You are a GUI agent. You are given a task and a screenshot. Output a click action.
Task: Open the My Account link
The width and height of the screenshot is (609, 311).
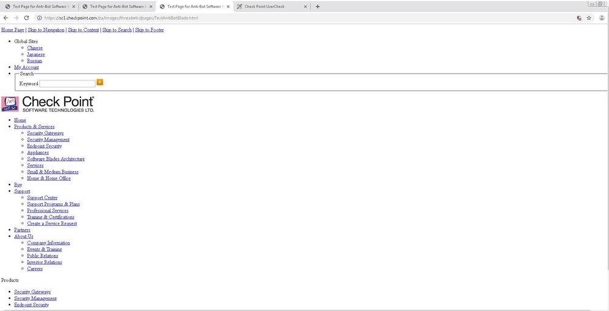click(x=26, y=68)
